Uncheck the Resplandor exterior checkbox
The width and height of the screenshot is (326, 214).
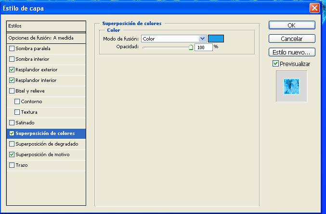(12, 70)
